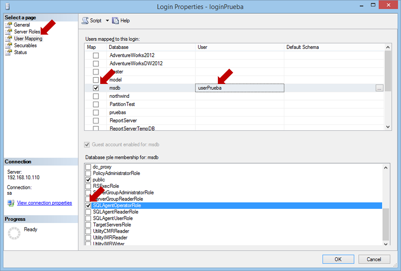
Task: Enable mapping for AdventureWorks2012
Action: click(x=96, y=55)
